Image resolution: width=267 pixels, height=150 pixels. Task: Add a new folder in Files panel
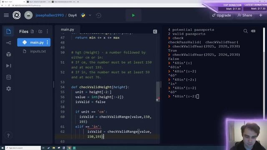pyautogui.click(x=40, y=32)
